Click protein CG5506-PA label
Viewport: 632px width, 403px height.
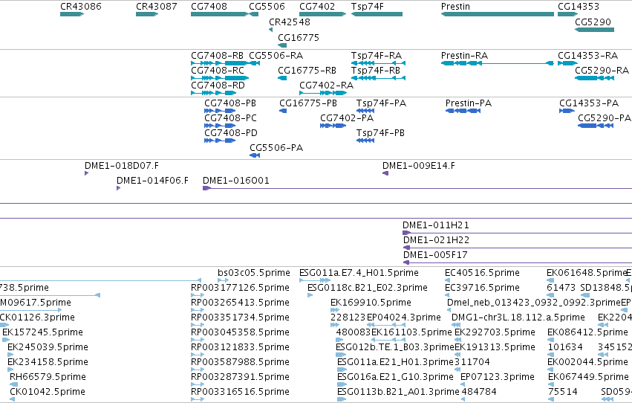(x=276, y=148)
